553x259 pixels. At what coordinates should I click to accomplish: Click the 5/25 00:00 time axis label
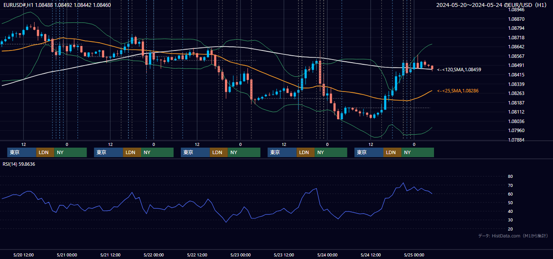[414, 255]
